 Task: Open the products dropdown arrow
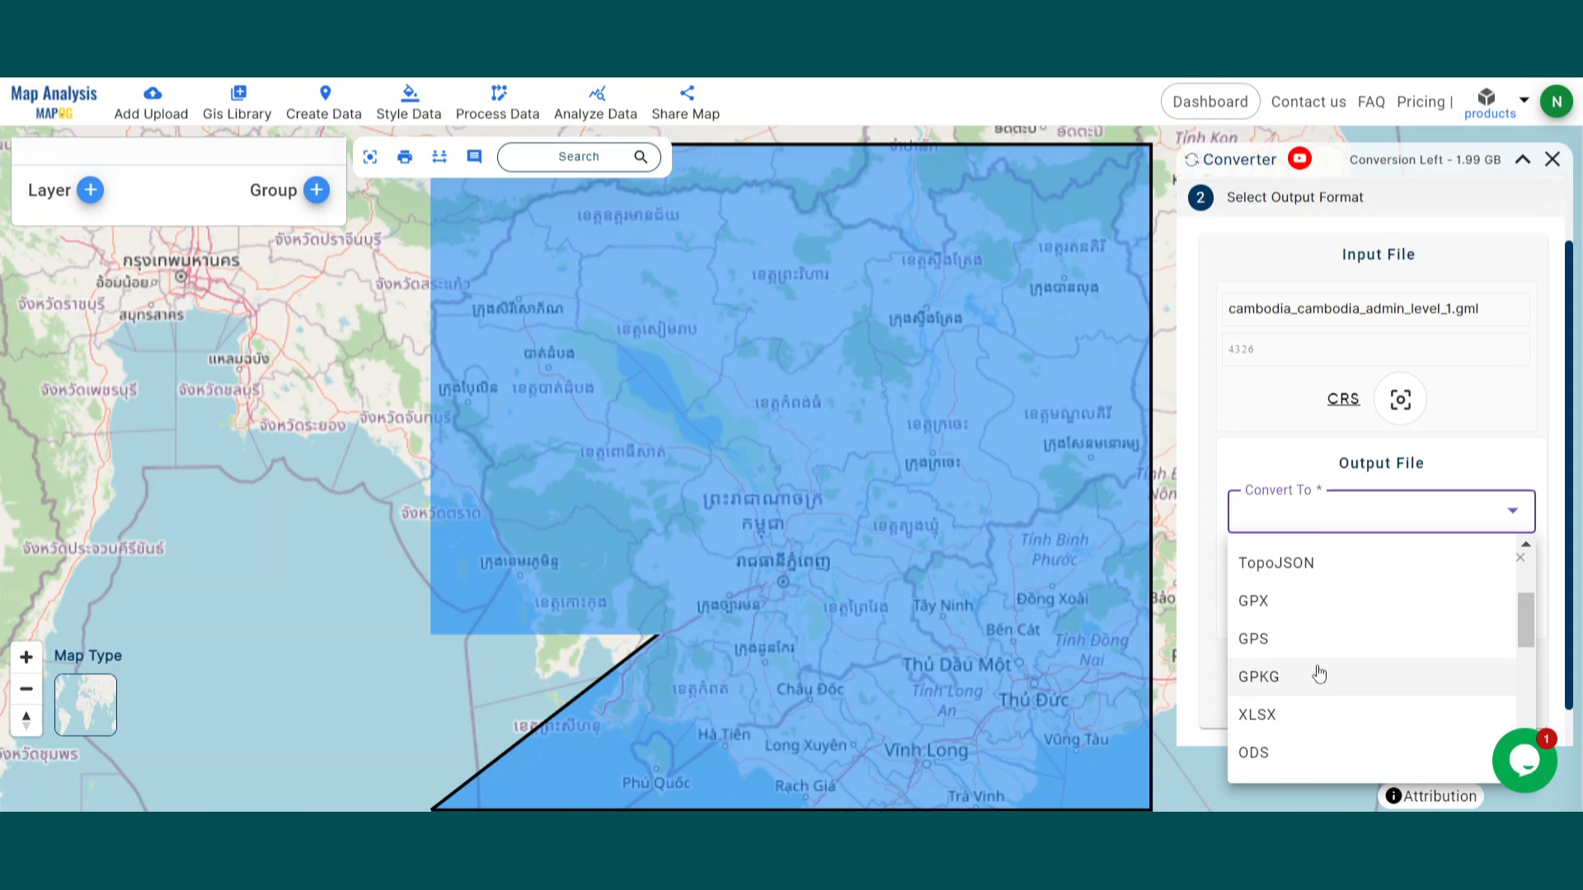[1524, 100]
